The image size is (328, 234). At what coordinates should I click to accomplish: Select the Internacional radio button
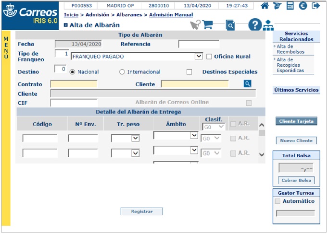click(x=122, y=72)
